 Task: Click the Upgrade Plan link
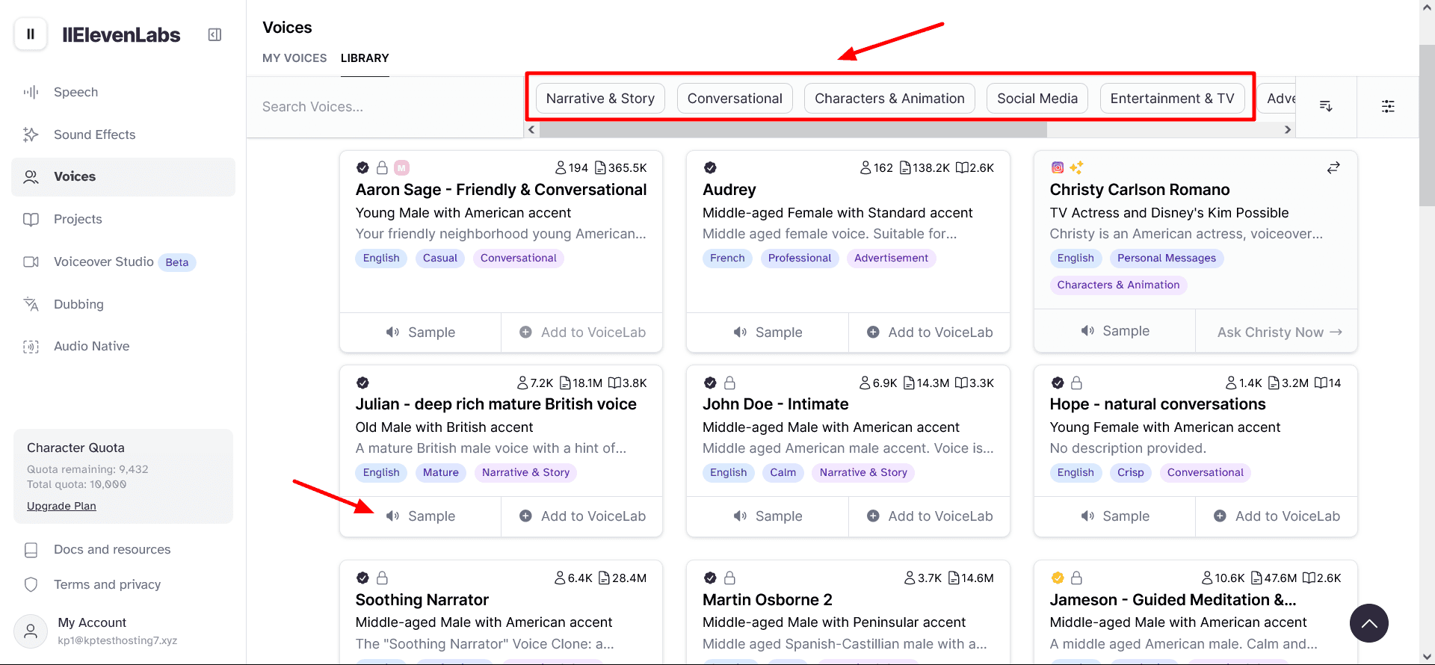[61, 506]
